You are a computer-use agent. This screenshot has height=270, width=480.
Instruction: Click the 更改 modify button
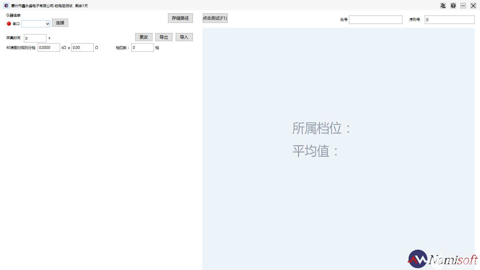pyautogui.click(x=144, y=37)
